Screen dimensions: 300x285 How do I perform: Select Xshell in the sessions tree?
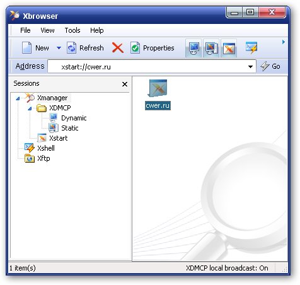point(46,148)
